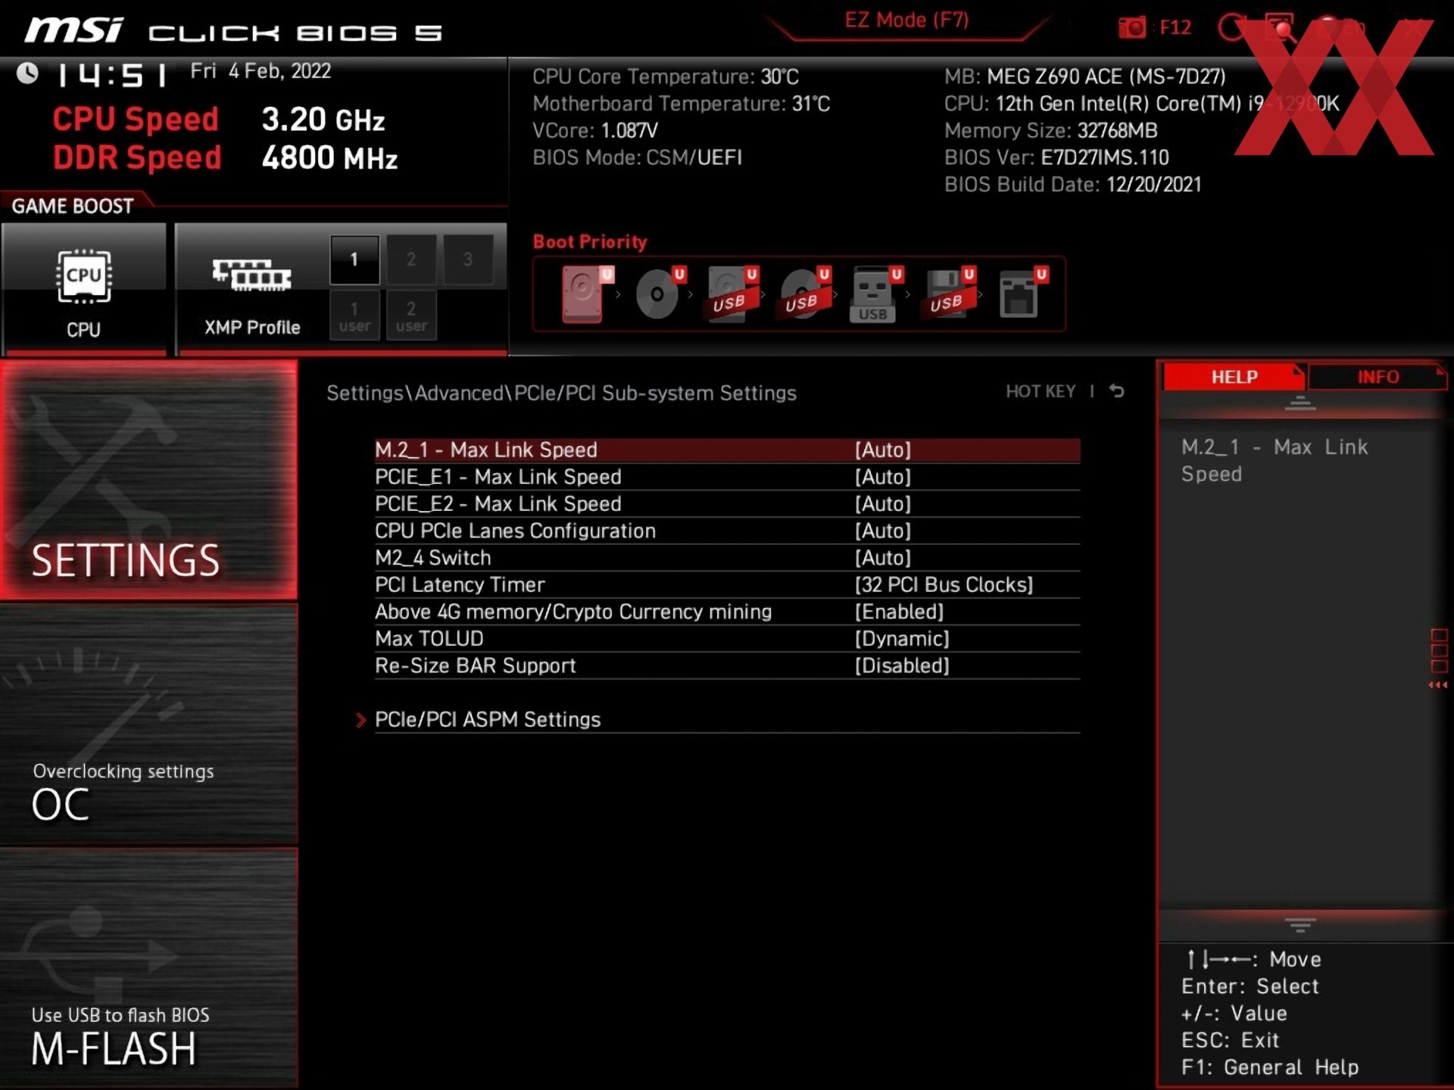Go back with the return arrow icon
Image resolution: width=1454 pixels, height=1090 pixels.
[1117, 391]
